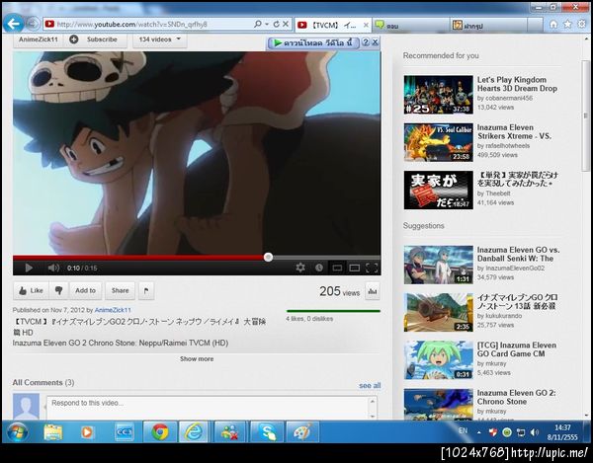Open the Add to menu
This screenshot has width=593, height=463.
[85, 290]
